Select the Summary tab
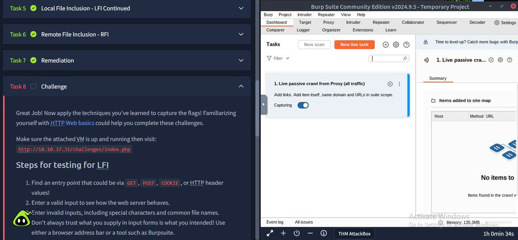Viewport: 518px width, 240px height. pyautogui.click(x=438, y=78)
